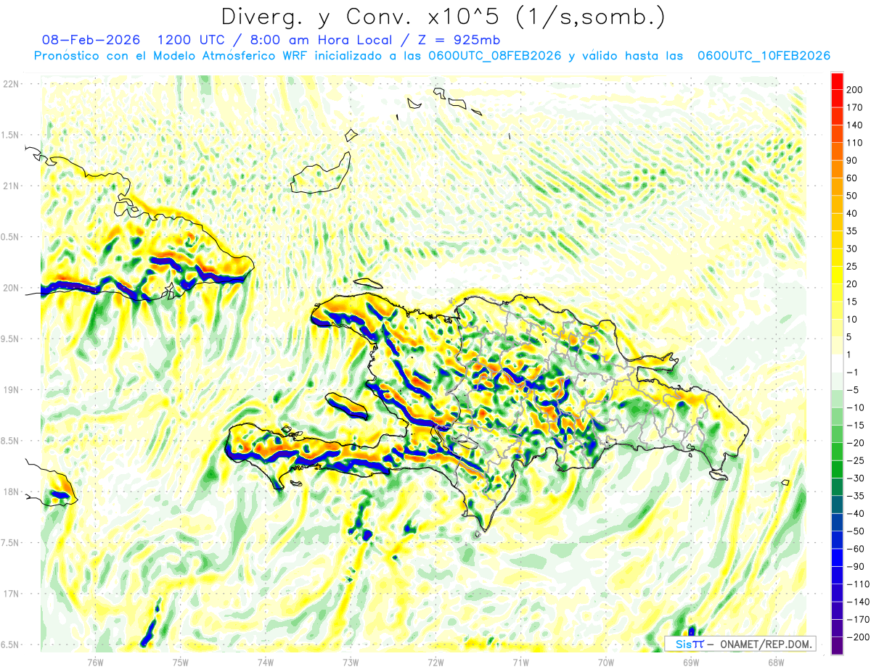871x672 pixels.
Task: Click the positive 5 colorbar value
Action: tap(850, 337)
